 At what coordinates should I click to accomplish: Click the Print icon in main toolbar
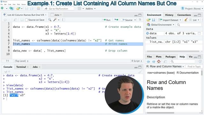[x=38, y=9]
